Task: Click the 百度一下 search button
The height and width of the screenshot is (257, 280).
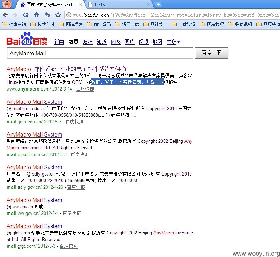Action: coord(211,53)
